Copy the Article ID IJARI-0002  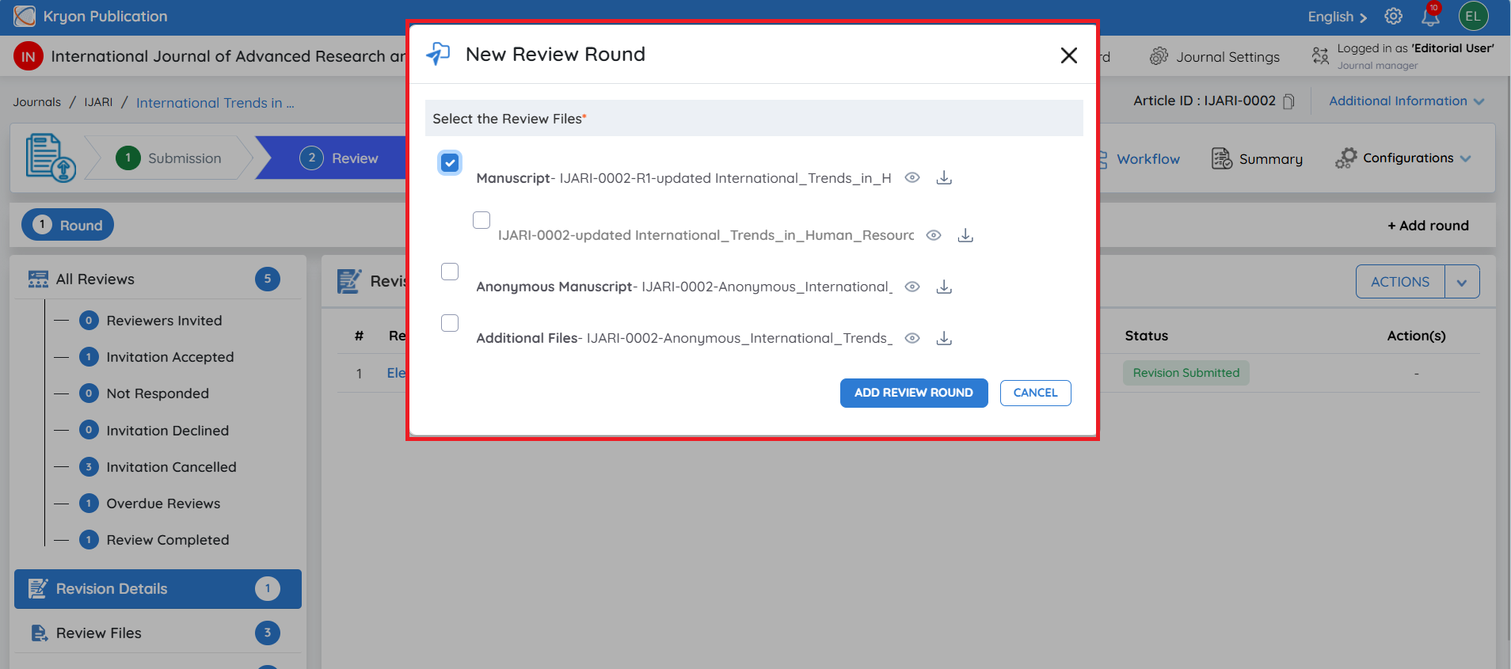[1289, 101]
